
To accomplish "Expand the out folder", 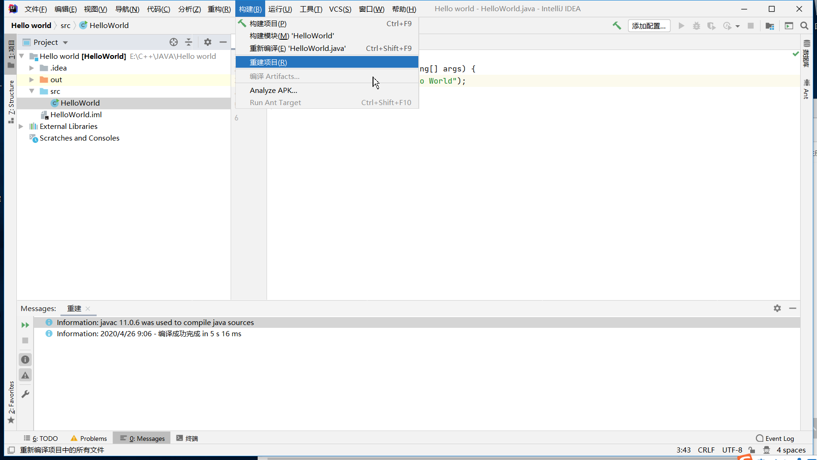I will point(32,80).
